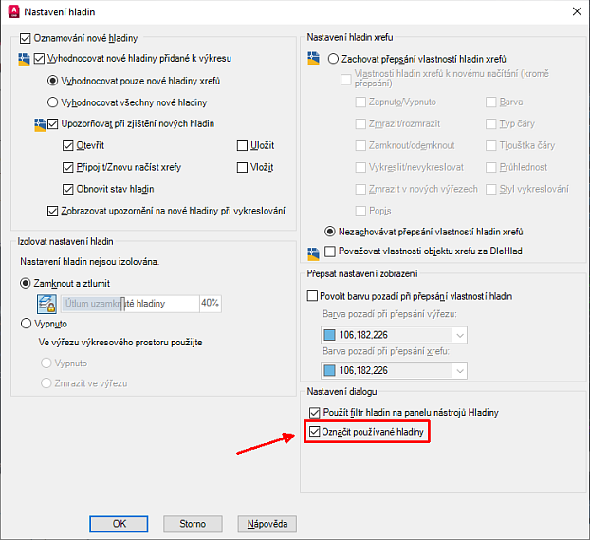Click the Storno button
The width and height of the screenshot is (590, 540).
193,524
